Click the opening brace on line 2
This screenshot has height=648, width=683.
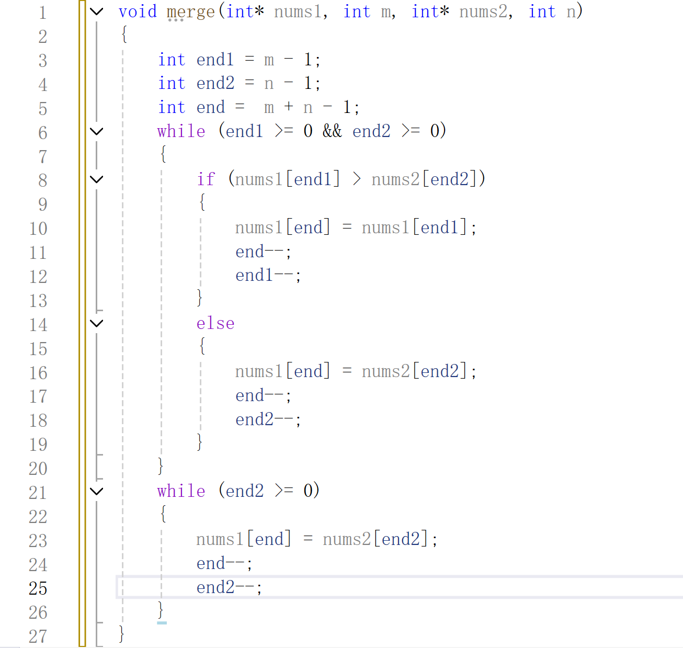click(x=124, y=35)
